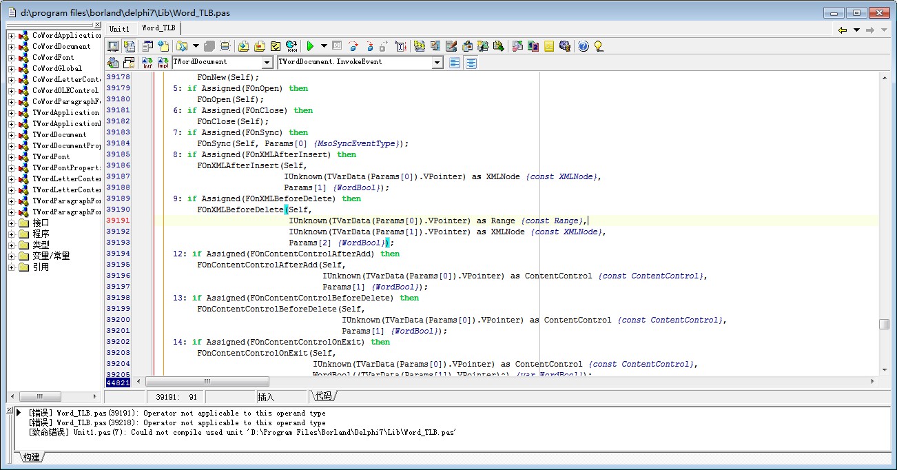Select the 代码 tab below the editor

[x=324, y=396]
